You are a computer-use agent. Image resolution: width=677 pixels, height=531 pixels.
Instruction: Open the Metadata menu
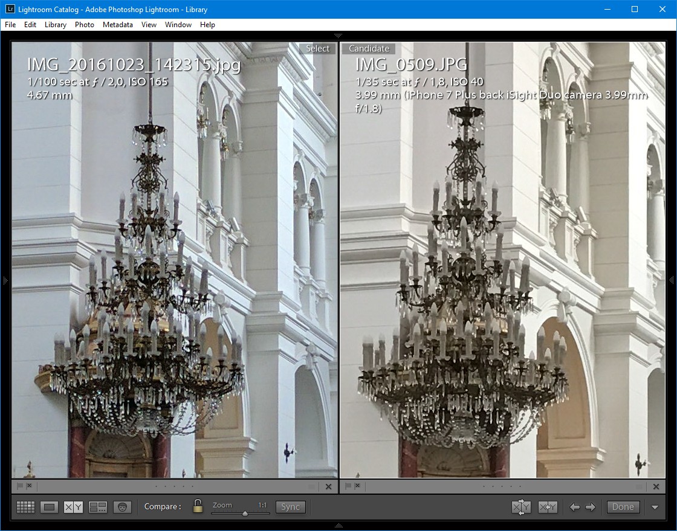pyautogui.click(x=117, y=25)
